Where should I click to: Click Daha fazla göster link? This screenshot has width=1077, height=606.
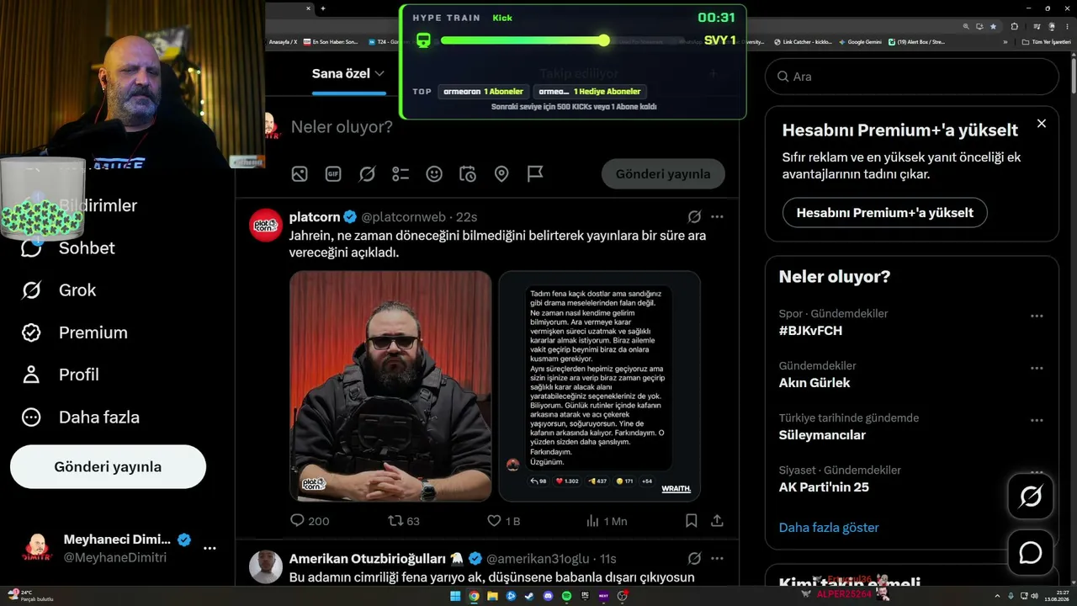pos(829,528)
